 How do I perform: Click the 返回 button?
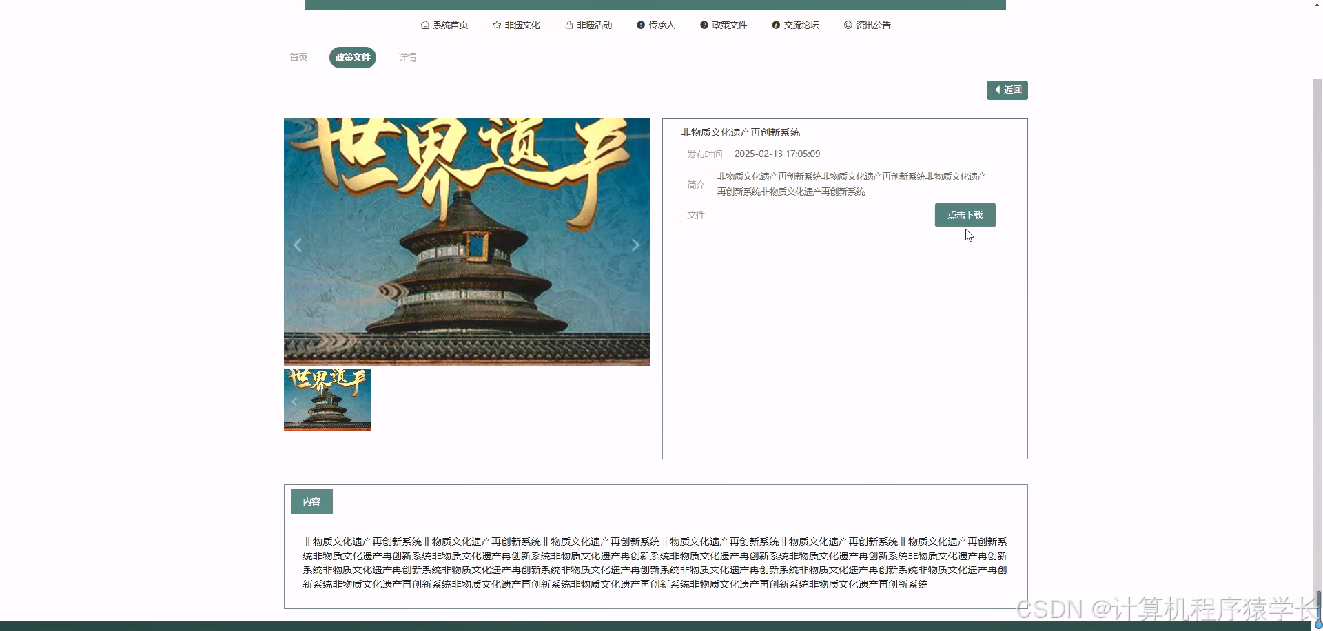coord(1007,90)
